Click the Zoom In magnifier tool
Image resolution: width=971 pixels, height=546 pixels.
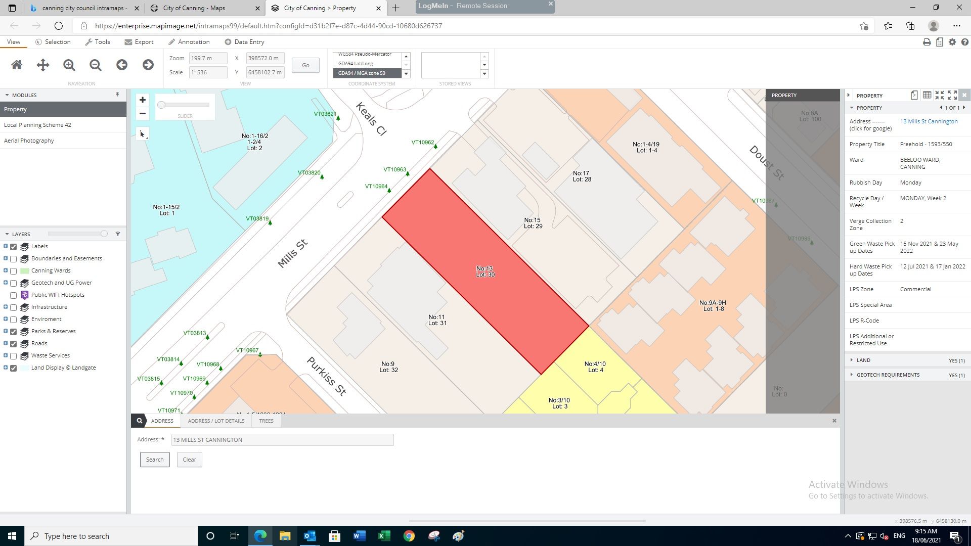pyautogui.click(x=69, y=65)
